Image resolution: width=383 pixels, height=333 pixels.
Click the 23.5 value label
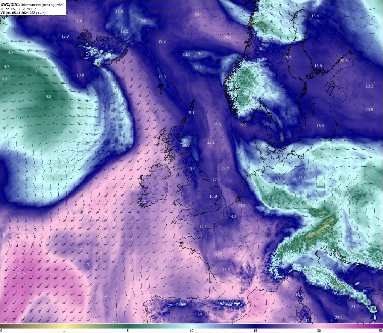coord(108,295)
